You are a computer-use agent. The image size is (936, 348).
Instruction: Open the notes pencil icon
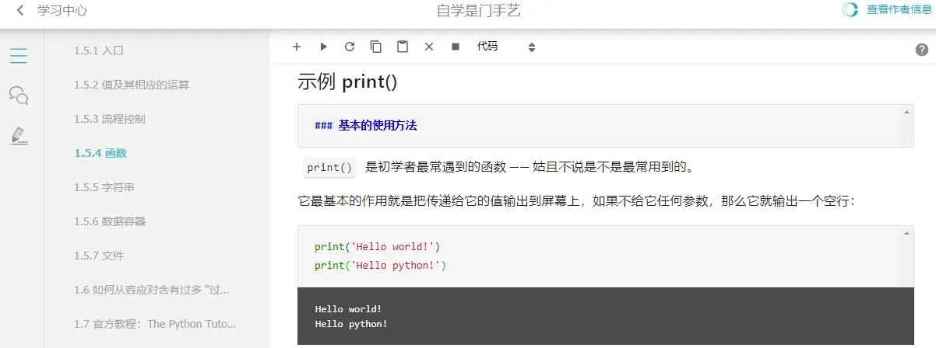19,136
